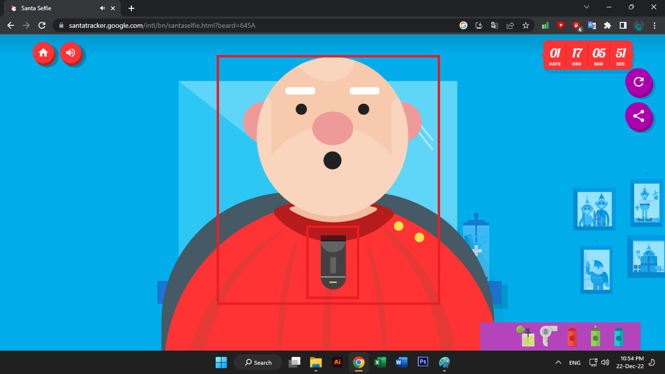Mute the game sound button
The height and width of the screenshot is (374, 665).
point(71,53)
